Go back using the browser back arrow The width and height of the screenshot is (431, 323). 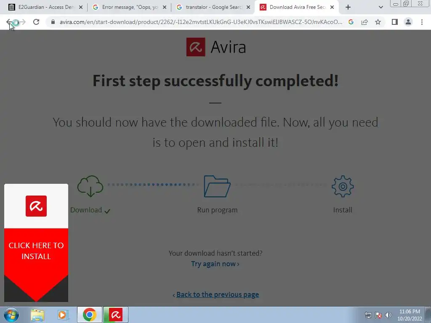tap(9, 22)
